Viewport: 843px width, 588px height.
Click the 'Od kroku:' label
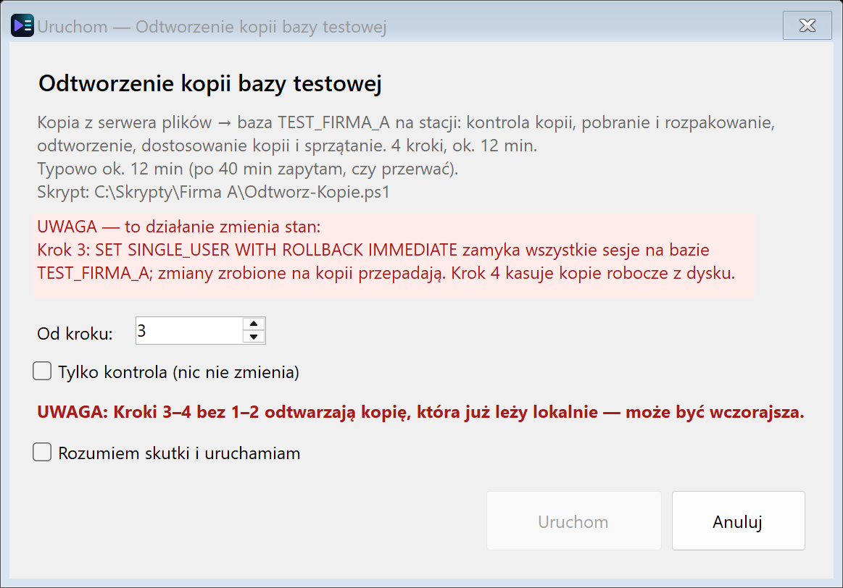click(x=75, y=334)
